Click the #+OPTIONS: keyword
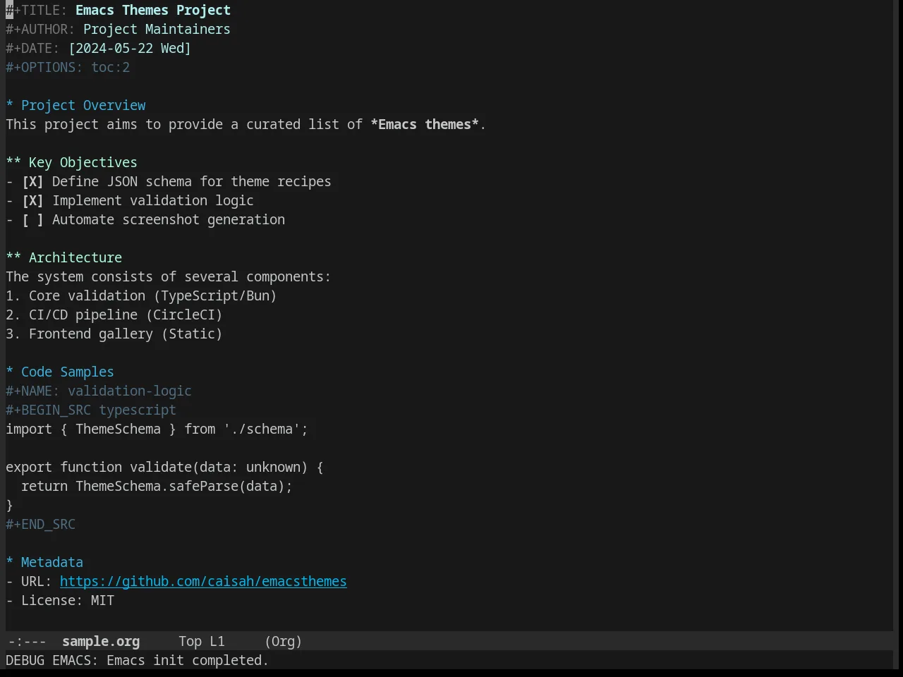The height and width of the screenshot is (677, 903). pos(44,67)
